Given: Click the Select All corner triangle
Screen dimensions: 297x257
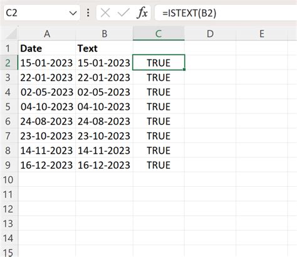Looking at the screenshot, I should 11,34.
